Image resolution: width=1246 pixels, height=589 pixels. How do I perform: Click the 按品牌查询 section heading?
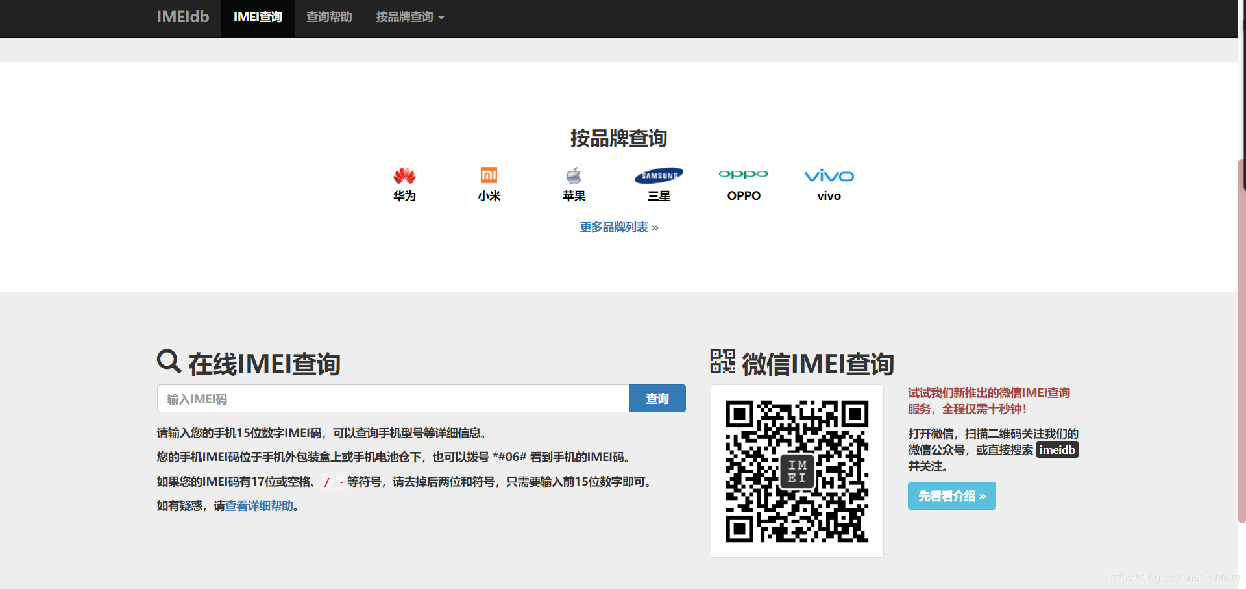pos(619,138)
